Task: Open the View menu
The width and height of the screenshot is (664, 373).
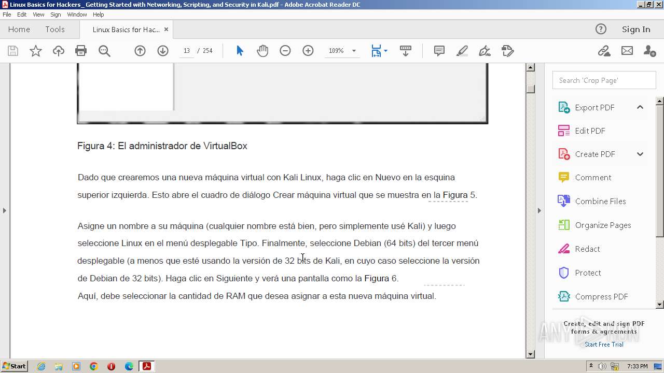Action: tap(38, 15)
